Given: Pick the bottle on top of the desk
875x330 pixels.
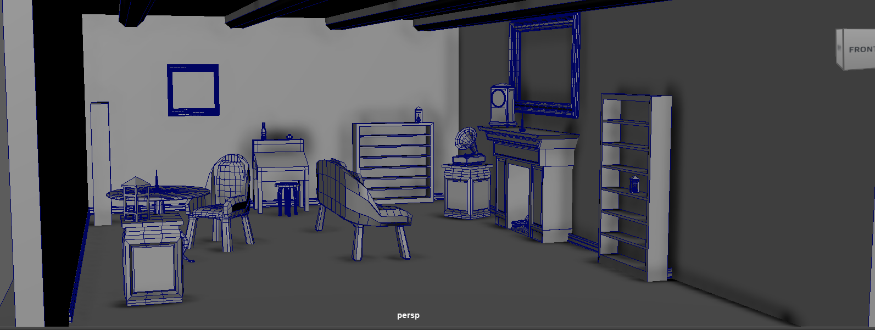Looking at the screenshot, I should (264, 131).
